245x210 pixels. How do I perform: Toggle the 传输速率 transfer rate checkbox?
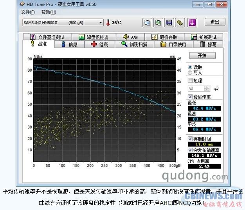[x=190, y=97]
